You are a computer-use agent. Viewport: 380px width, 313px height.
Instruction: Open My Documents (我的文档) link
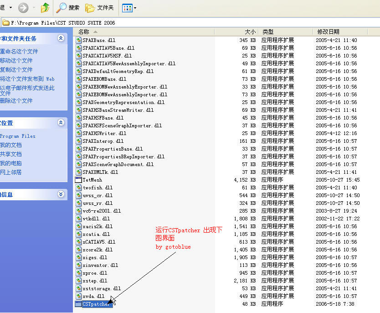(11, 145)
